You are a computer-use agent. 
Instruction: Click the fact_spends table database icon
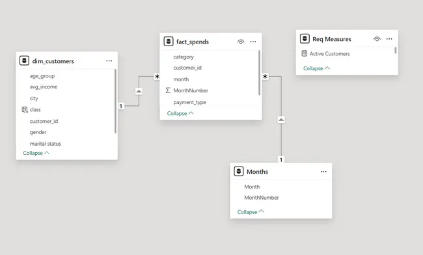click(169, 42)
